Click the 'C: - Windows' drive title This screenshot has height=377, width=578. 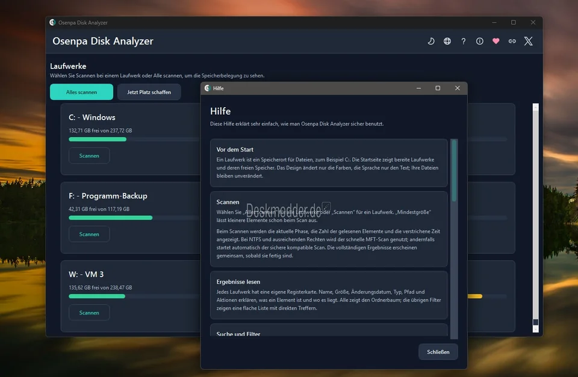click(x=92, y=117)
